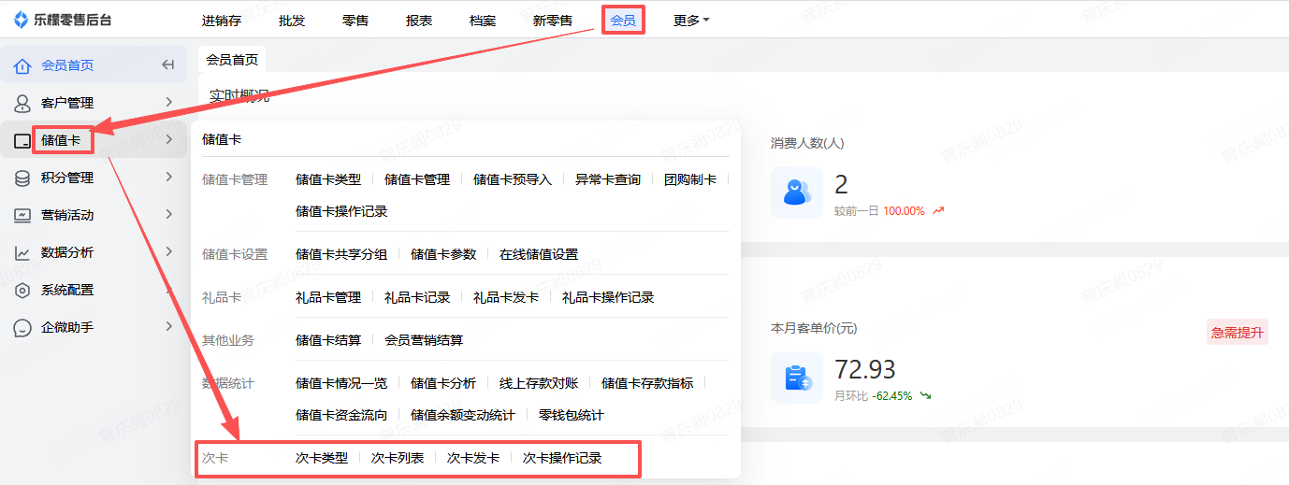This screenshot has height=485, width=1289.
Task: Open 异常卡查询 link
Action: click(x=608, y=179)
